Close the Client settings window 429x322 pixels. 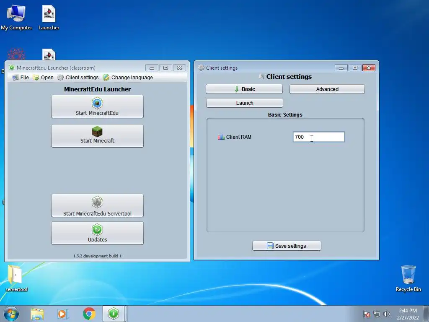(x=369, y=68)
